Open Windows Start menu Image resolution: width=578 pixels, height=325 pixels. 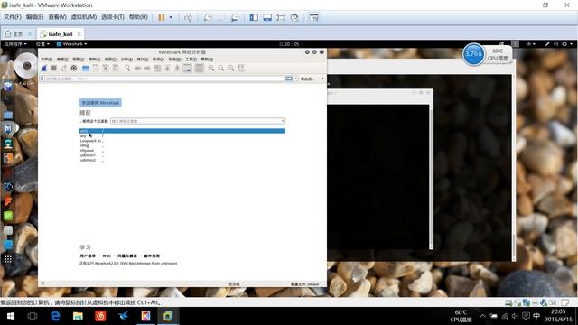click(11, 316)
